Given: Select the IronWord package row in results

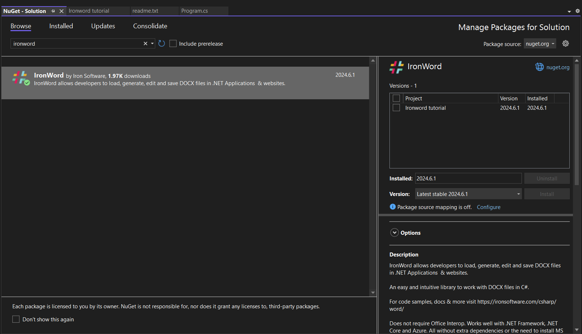Looking at the screenshot, I should point(185,83).
